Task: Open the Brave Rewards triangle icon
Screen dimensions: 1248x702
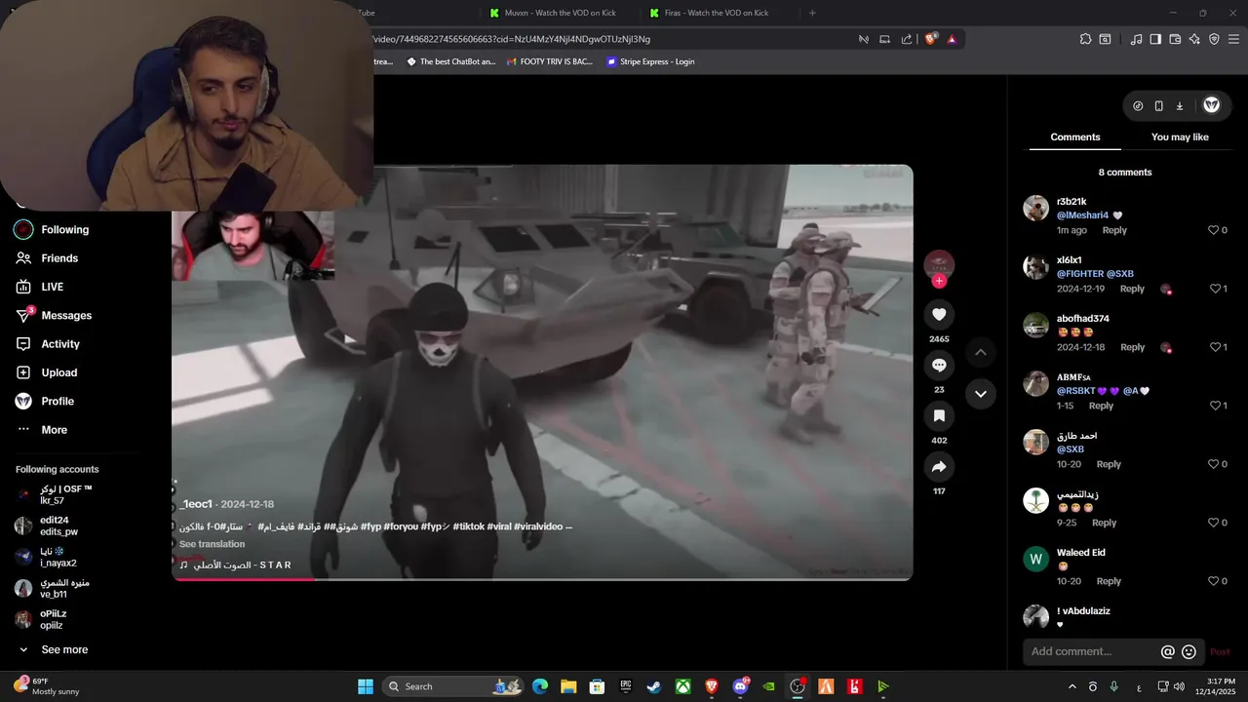Action: (x=952, y=39)
